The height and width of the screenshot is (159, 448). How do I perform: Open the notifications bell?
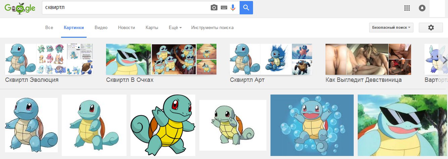click(422, 8)
